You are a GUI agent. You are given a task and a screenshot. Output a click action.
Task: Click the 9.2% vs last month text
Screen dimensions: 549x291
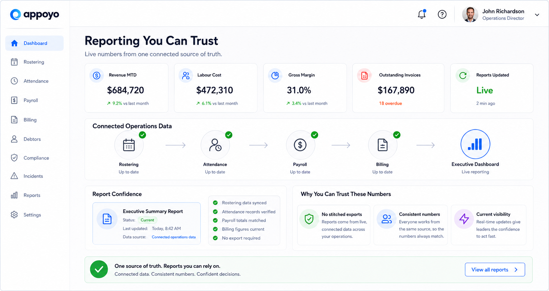[x=128, y=103]
